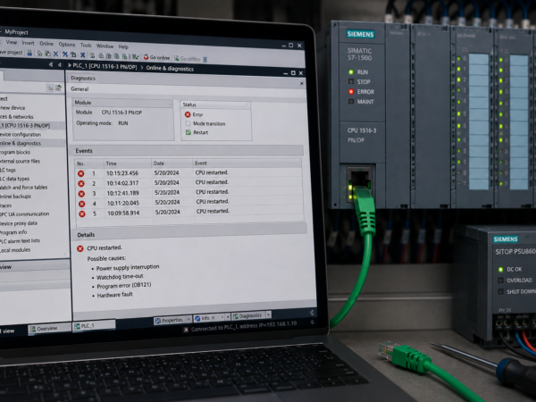Click the PLC_1 [CPU 1516-3 PN/DP] breadcrumb
536x402 pixels.
click(x=105, y=66)
